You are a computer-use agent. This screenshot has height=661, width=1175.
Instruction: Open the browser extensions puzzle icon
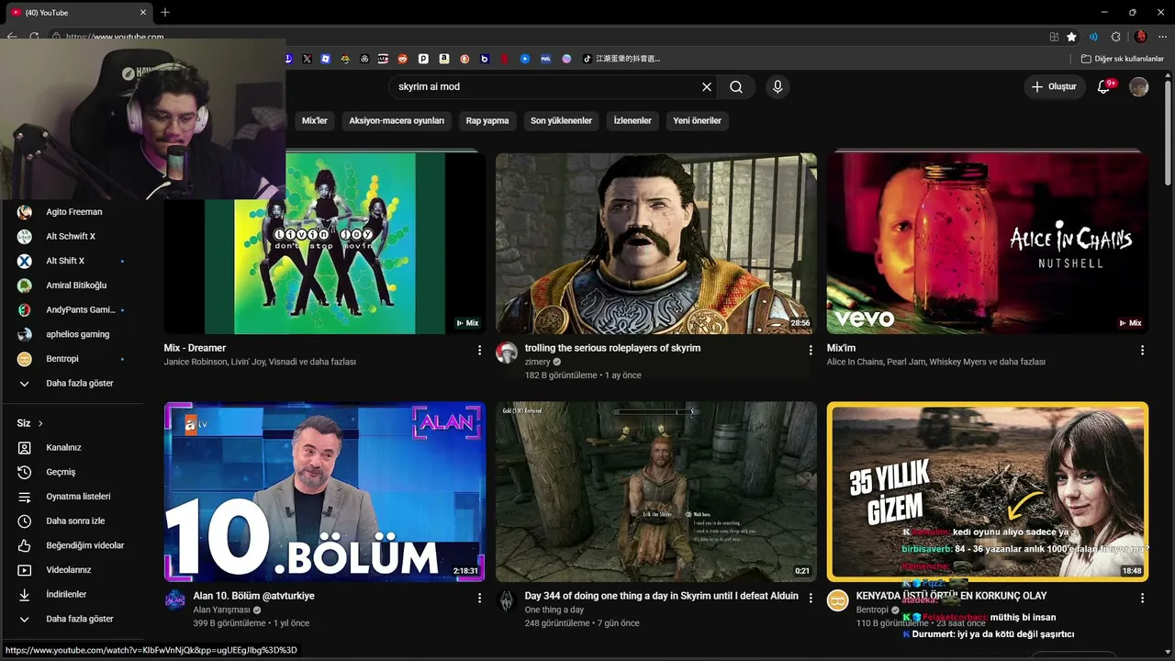click(x=1116, y=37)
